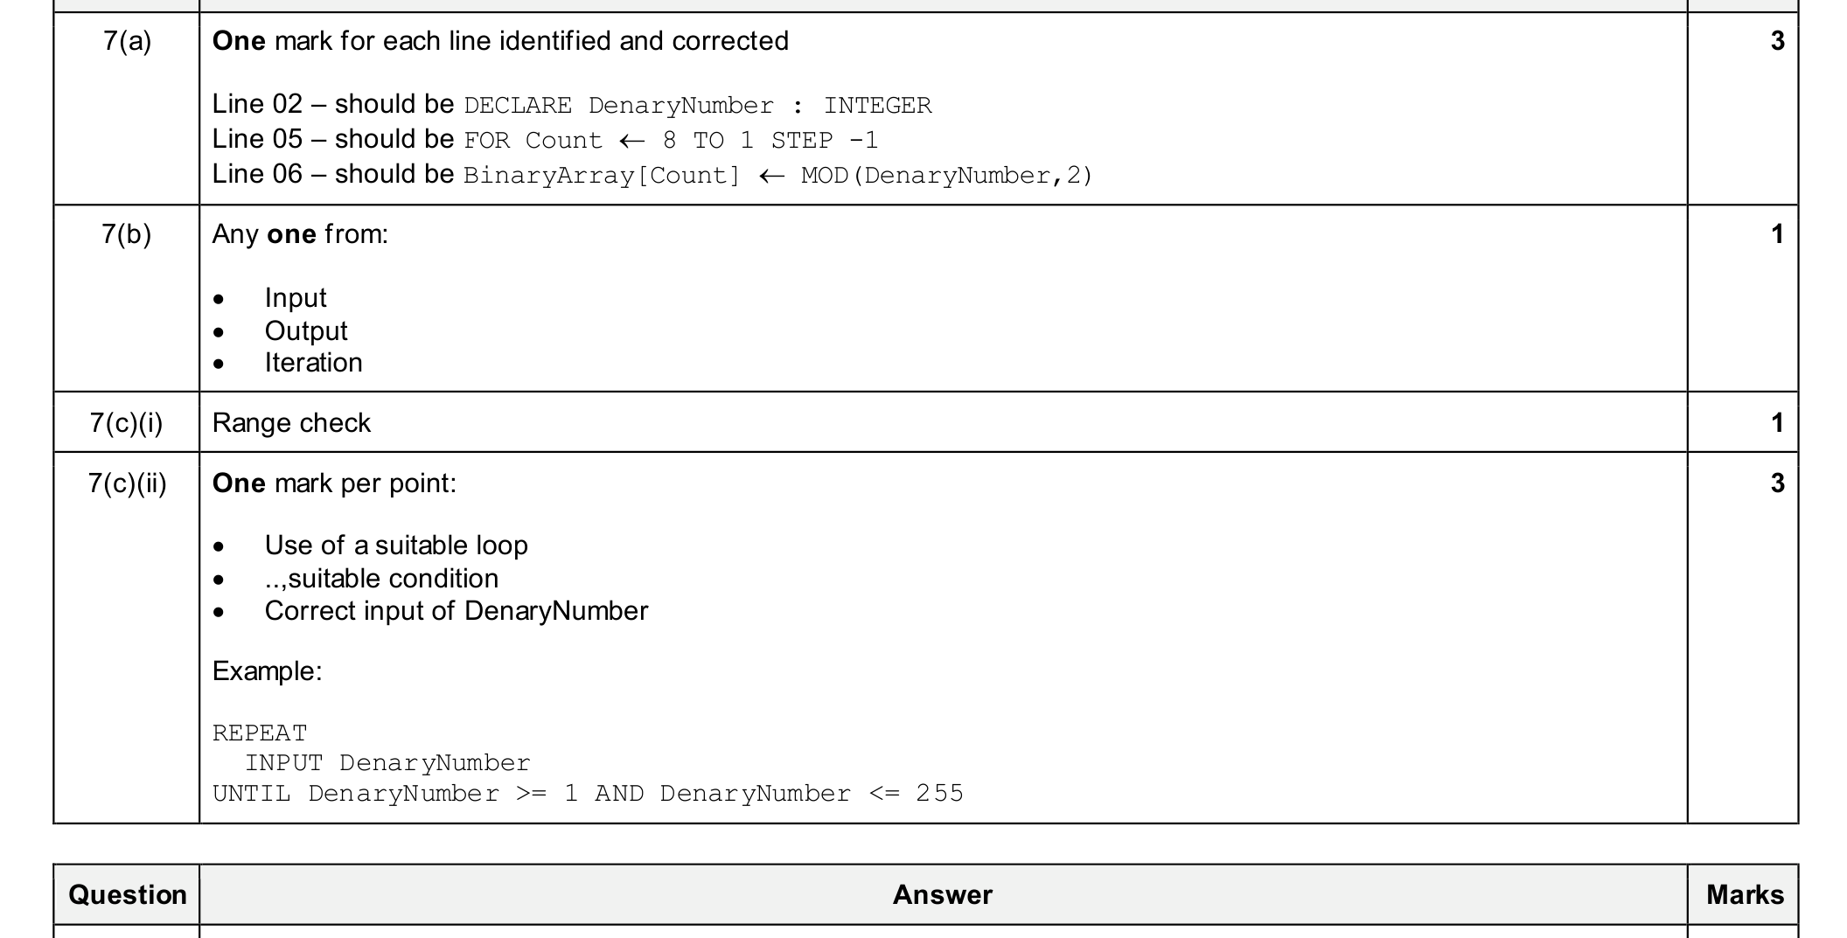The image size is (1847, 938).
Task: Click the REPEAT pseudocode keyword
Action: (260, 733)
